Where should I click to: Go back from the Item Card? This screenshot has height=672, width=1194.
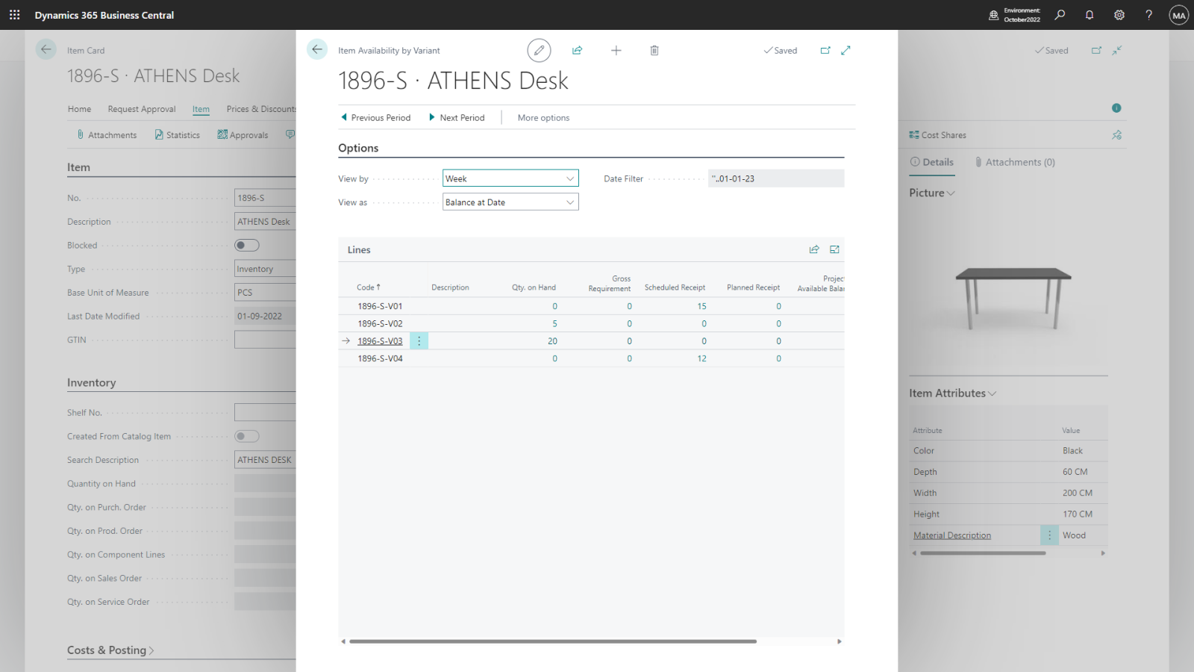[x=46, y=49]
